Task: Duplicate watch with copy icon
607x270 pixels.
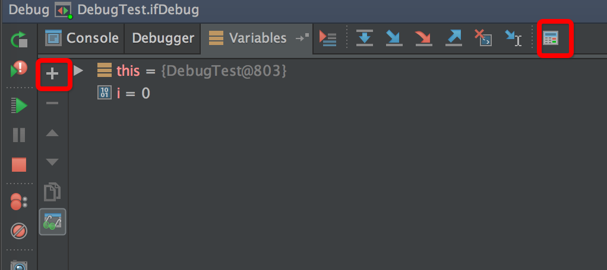Action: [x=52, y=192]
